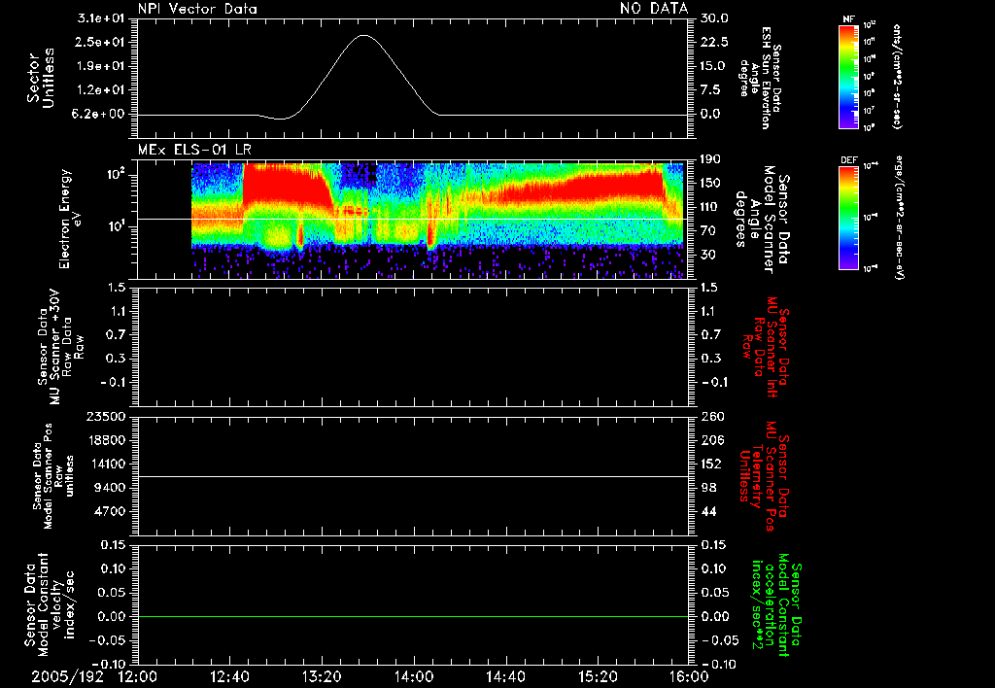
Task: Click the '23500' tick label
Action: [x=105, y=417]
